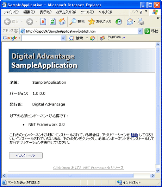Click the Refresh page icon

[x=53, y=21]
